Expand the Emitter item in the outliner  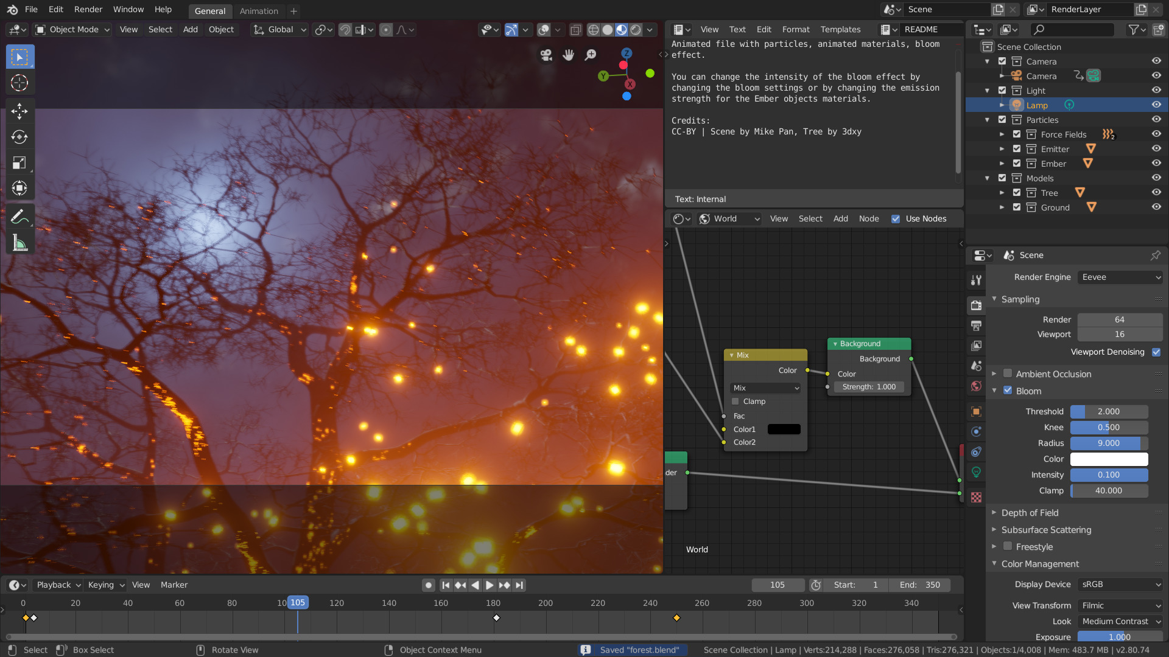pyautogui.click(x=1002, y=148)
